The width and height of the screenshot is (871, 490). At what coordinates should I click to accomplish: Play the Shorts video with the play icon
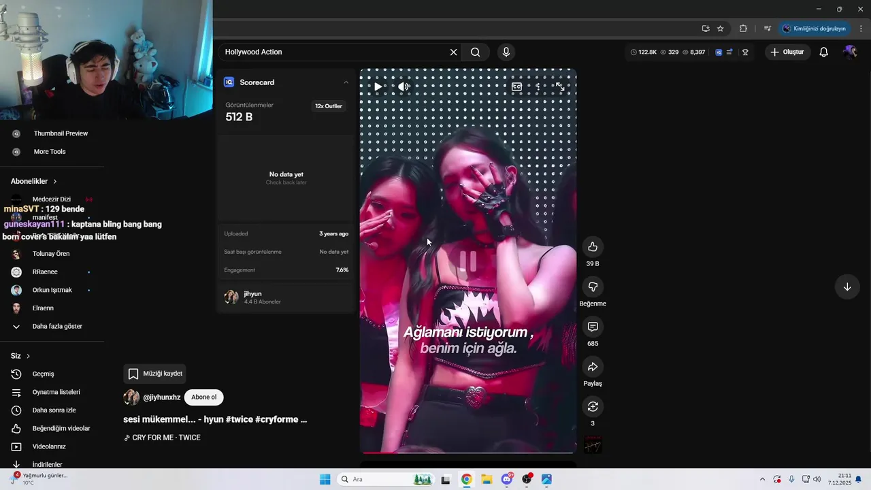378,86
